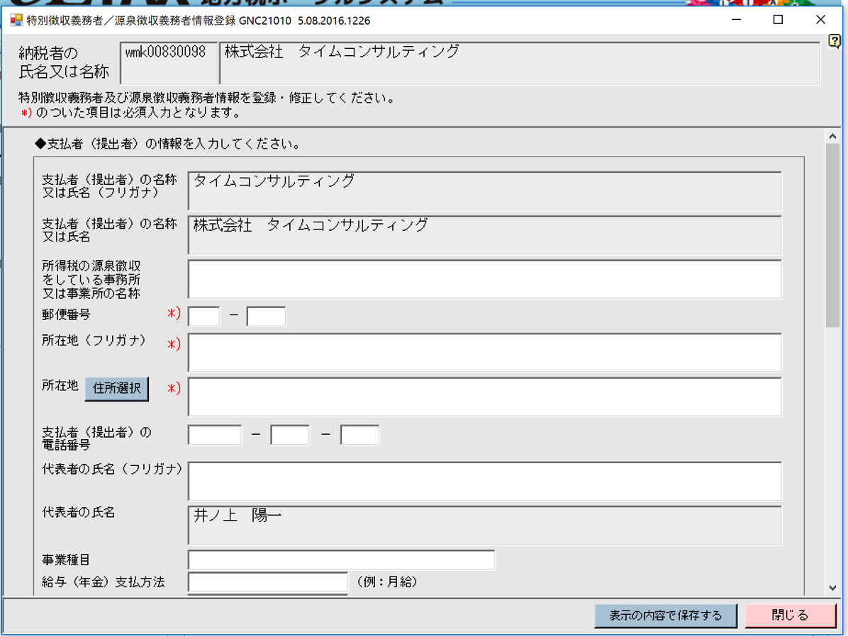
Task: Click the 支払者の名称又は氏名 field 株式会社 タイムコンサルティング
Action: (484, 235)
